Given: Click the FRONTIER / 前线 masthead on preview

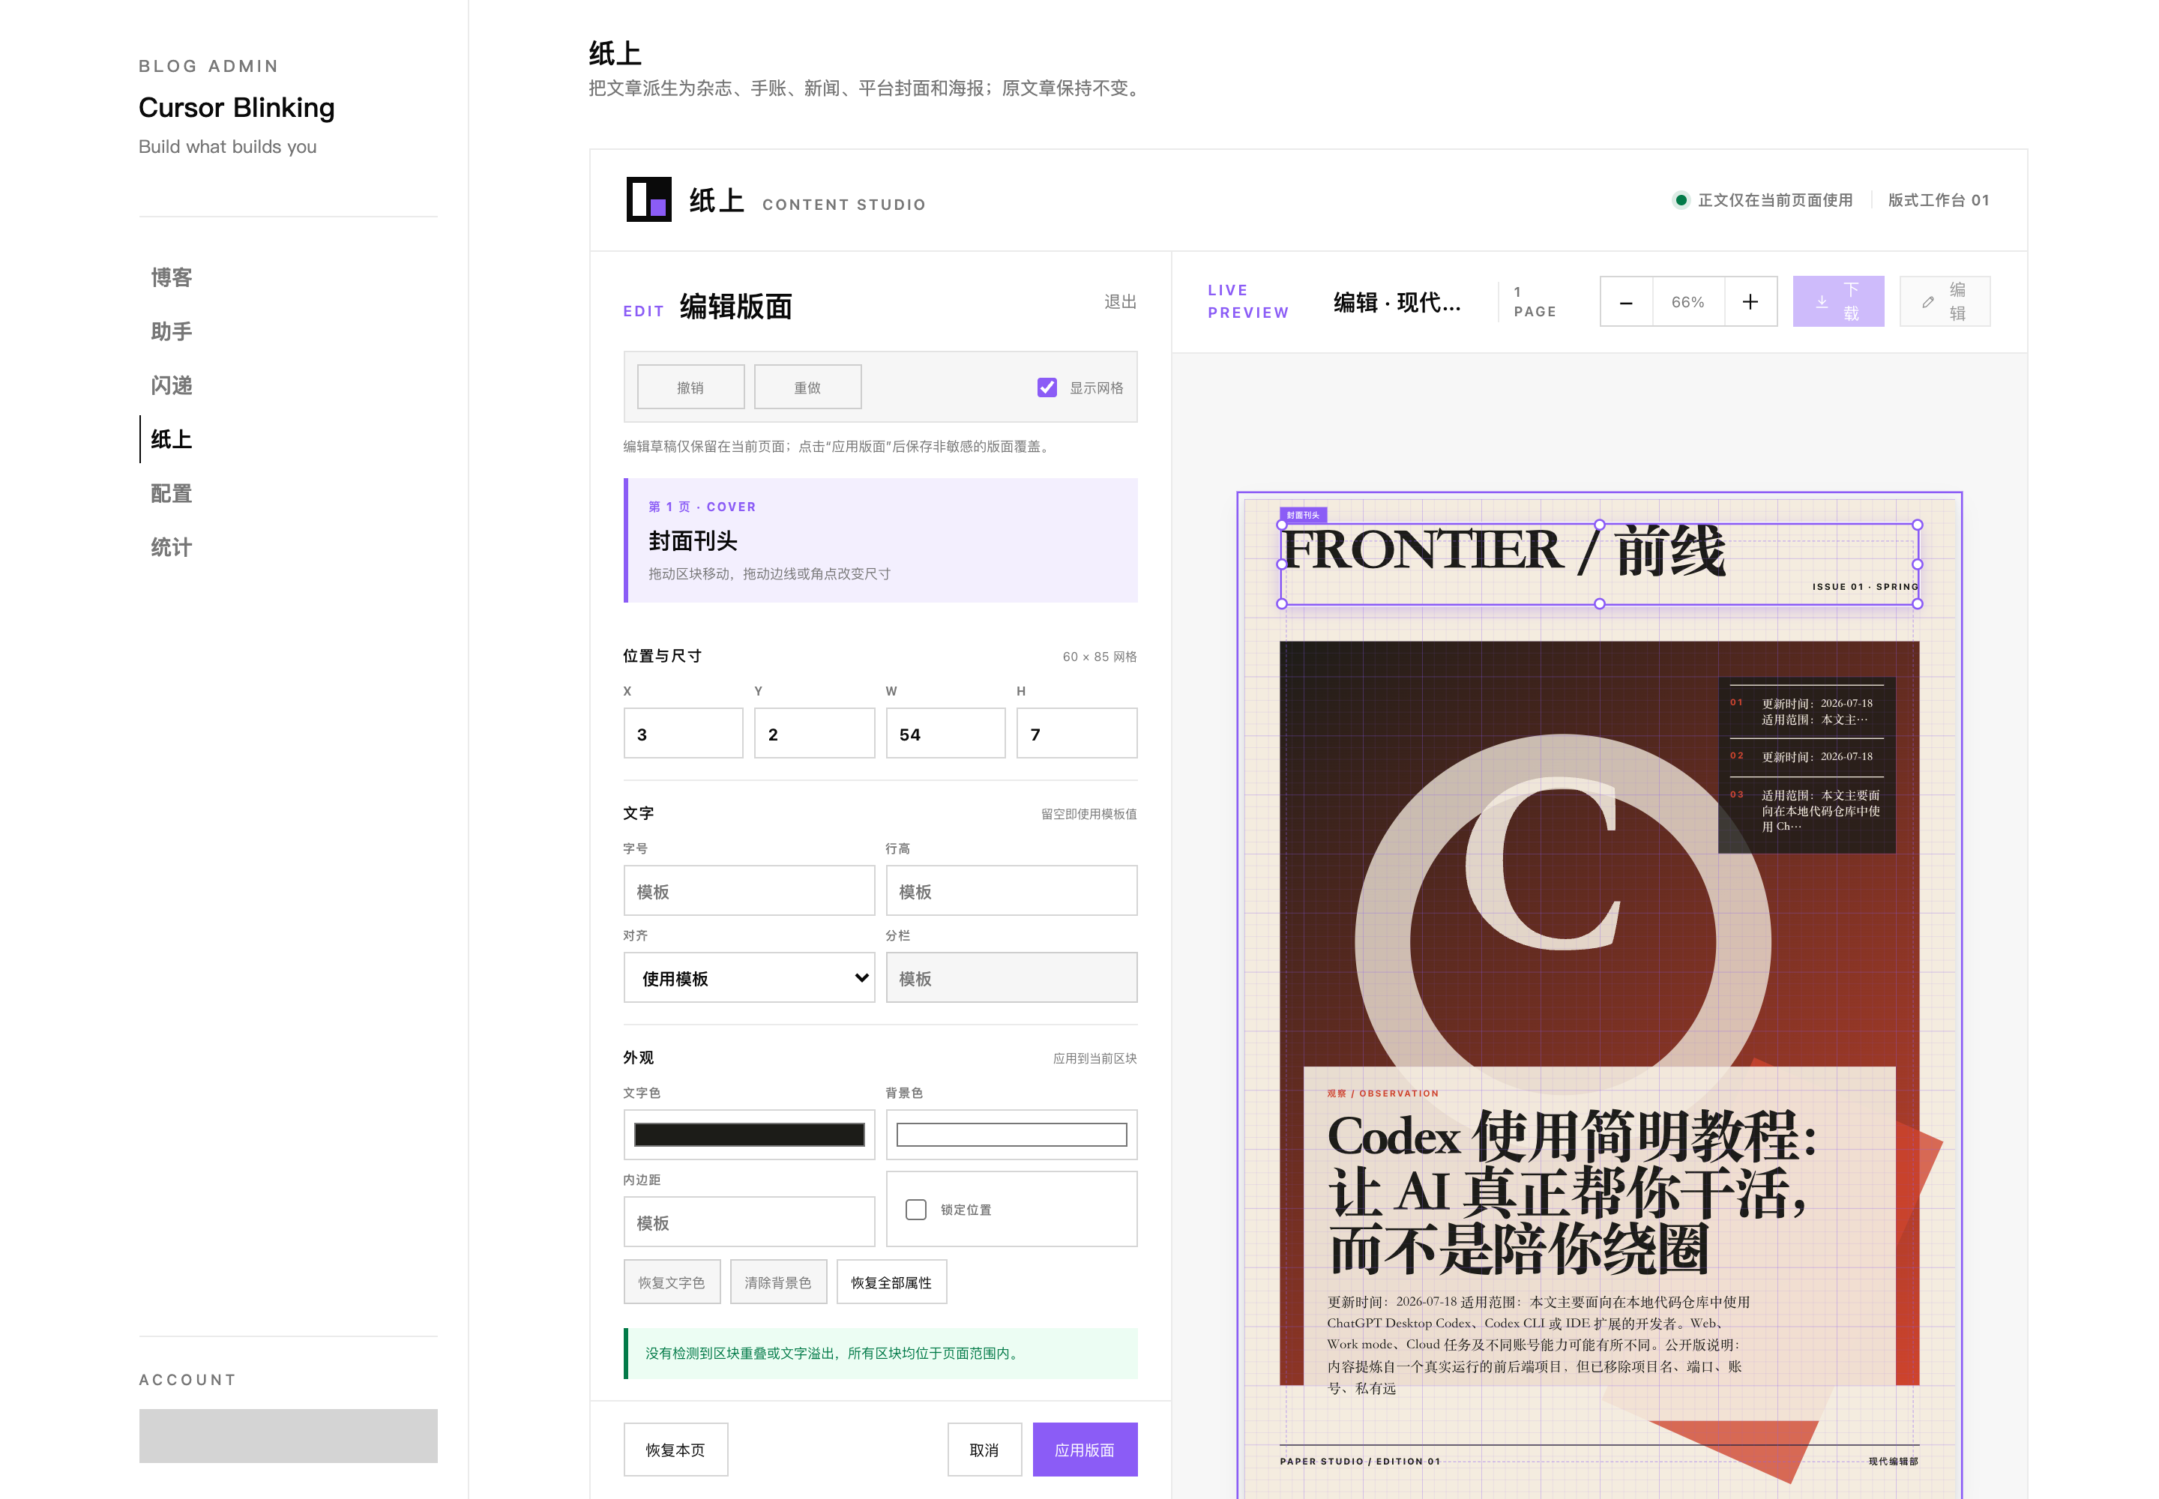Looking at the screenshot, I should [x=1503, y=550].
